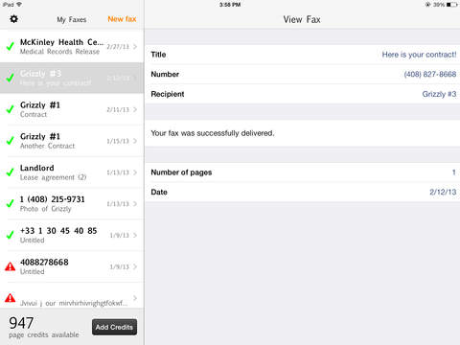Select the Another Contract subtitle

[47, 146]
